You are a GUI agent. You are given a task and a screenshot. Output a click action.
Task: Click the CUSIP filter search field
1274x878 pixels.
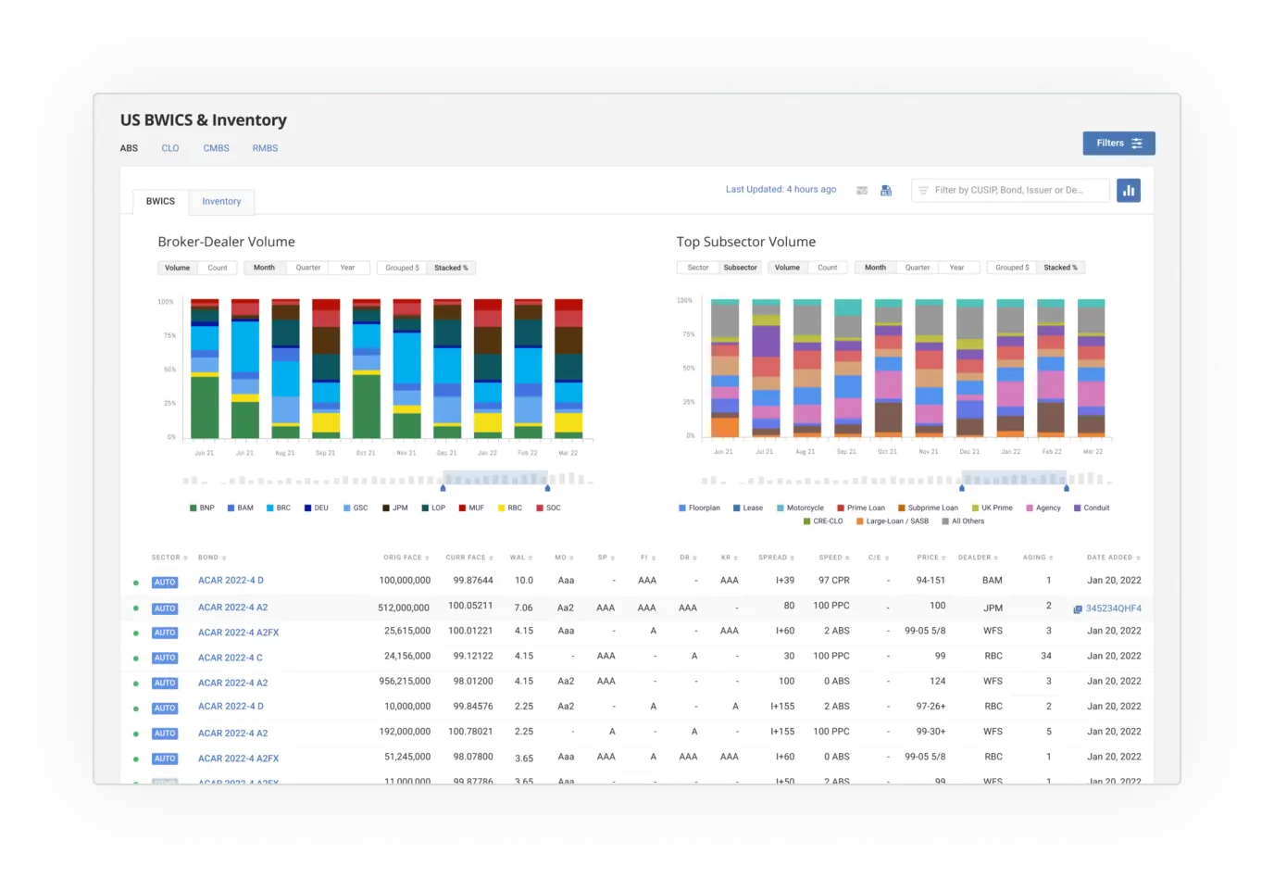click(1009, 190)
